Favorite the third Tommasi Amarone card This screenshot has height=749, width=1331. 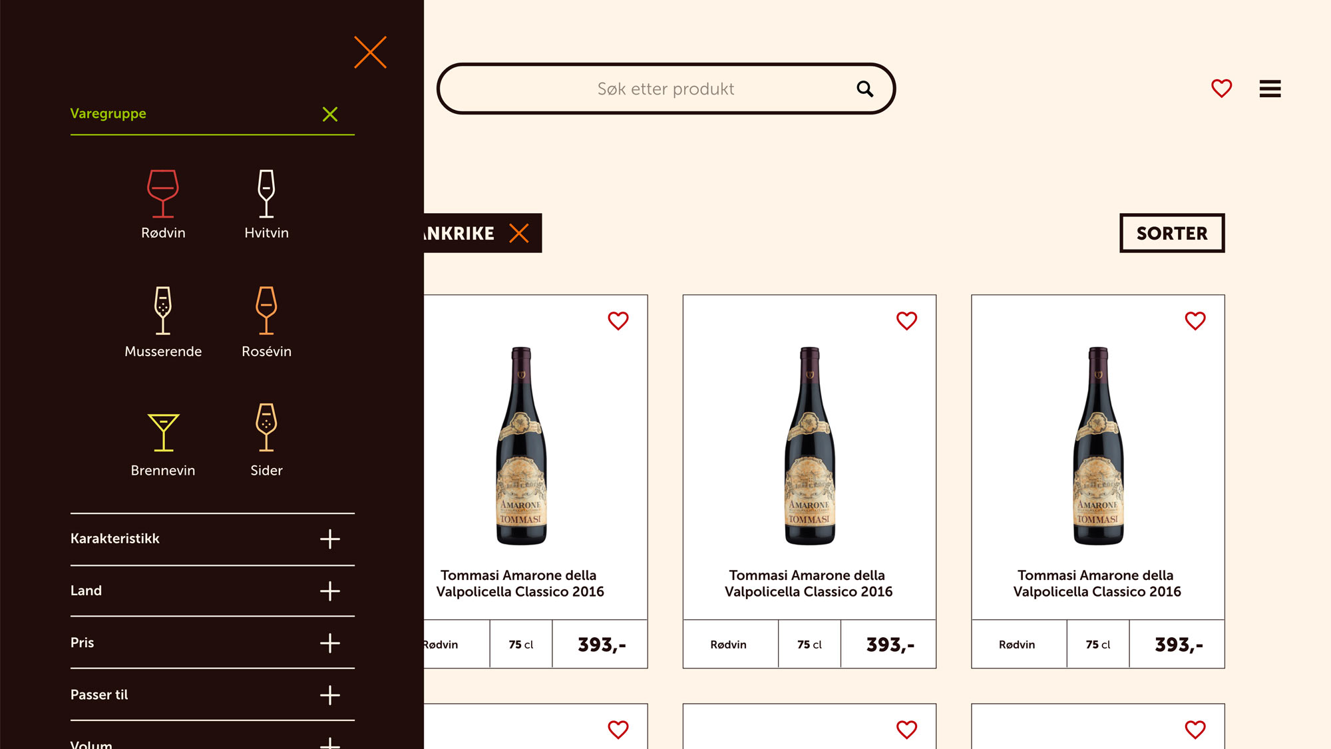pos(1195,321)
